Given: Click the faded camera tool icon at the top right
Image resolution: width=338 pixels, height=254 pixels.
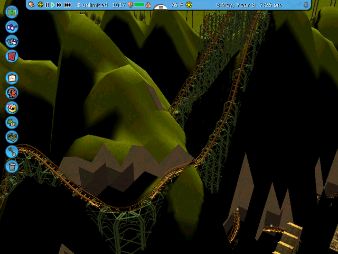Looking at the screenshot, I should pos(290,5).
